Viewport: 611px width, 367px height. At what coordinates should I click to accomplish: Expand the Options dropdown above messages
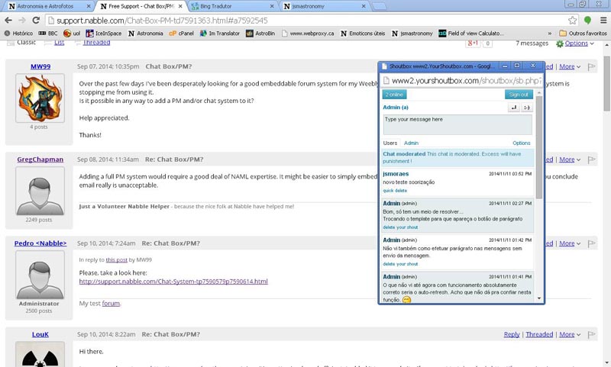click(x=577, y=43)
